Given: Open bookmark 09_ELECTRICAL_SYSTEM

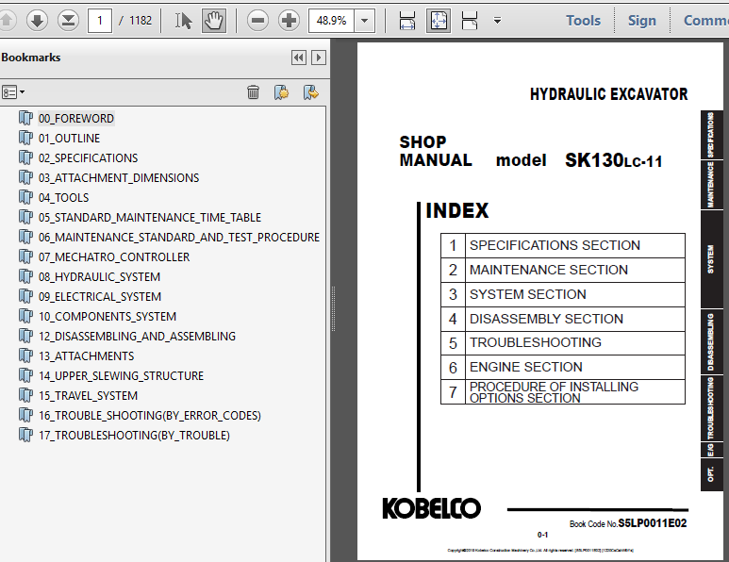Looking at the screenshot, I should (x=100, y=297).
